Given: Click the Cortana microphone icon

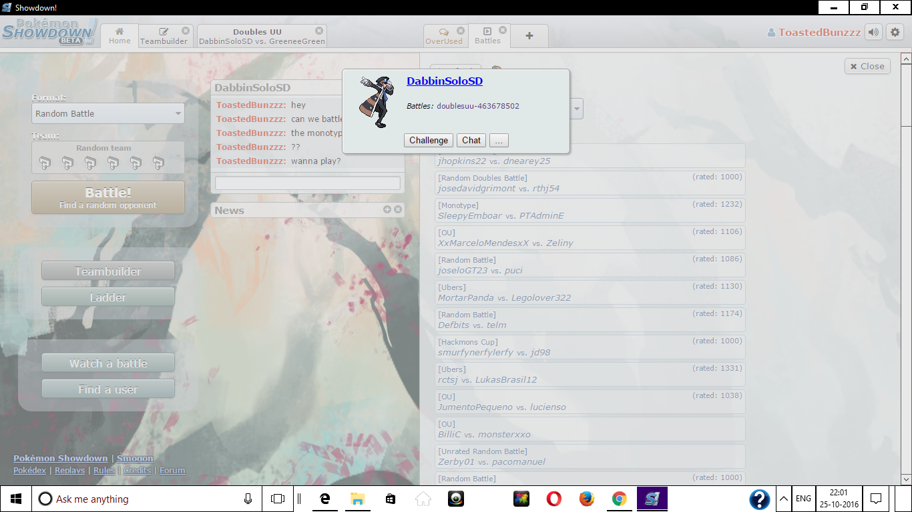Looking at the screenshot, I should pos(248,499).
